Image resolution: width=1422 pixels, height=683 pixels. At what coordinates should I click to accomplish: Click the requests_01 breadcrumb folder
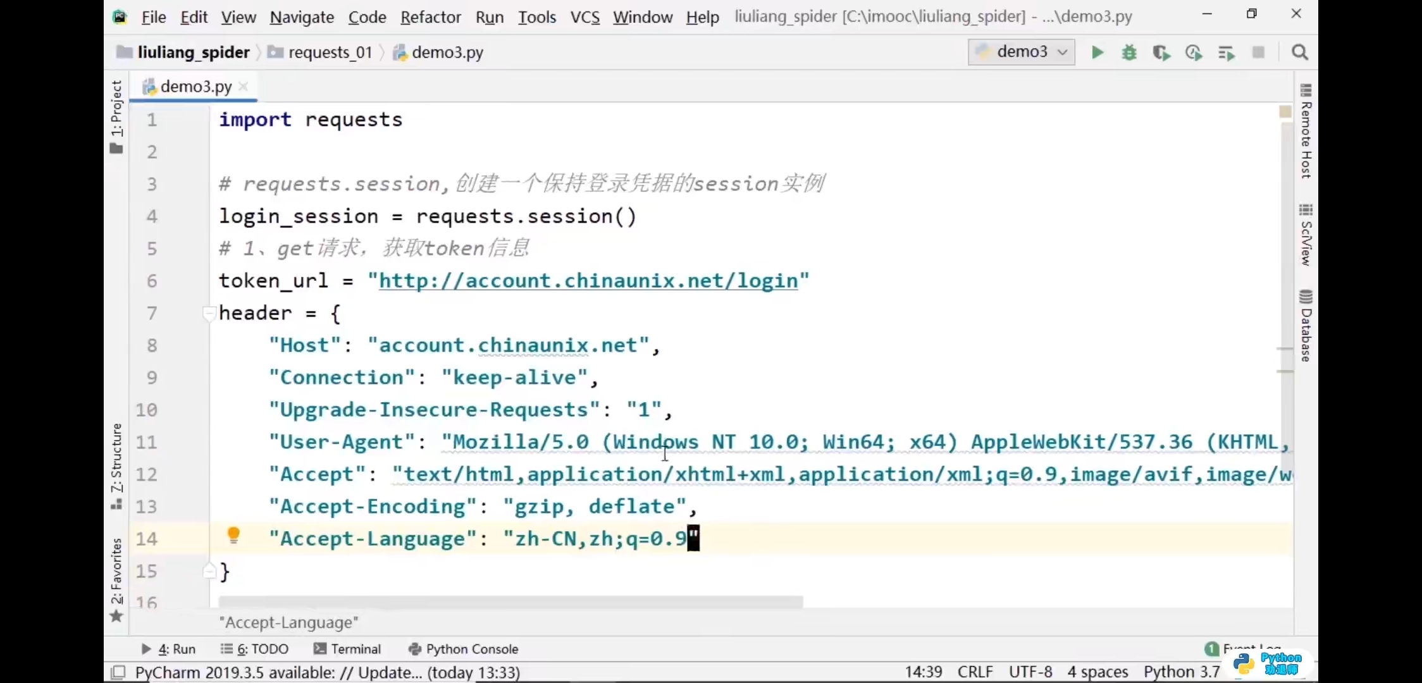(x=320, y=52)
